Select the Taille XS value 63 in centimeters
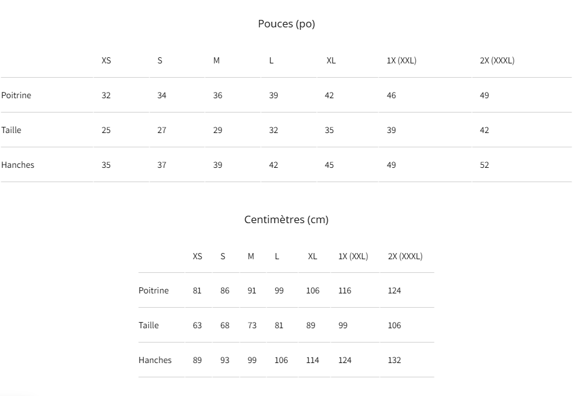The height and width of the screenshot is (396, 574). (197, 326)
